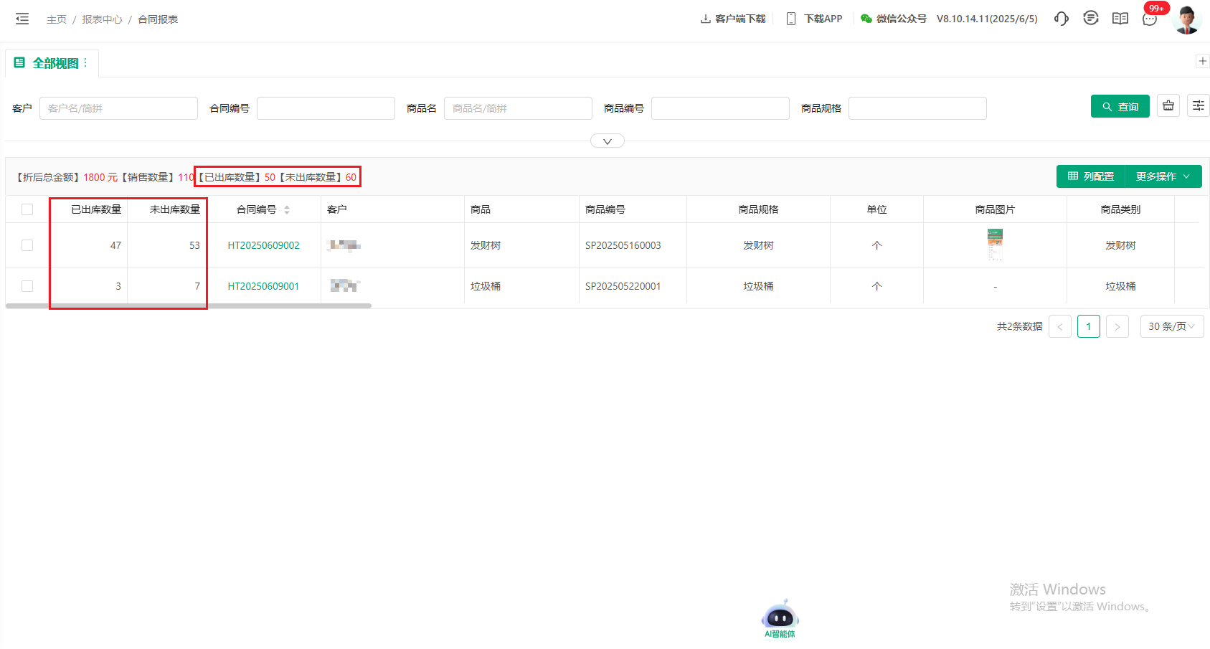
Task: Click the filter settings sliders icon
Action: click(1198, 106)
